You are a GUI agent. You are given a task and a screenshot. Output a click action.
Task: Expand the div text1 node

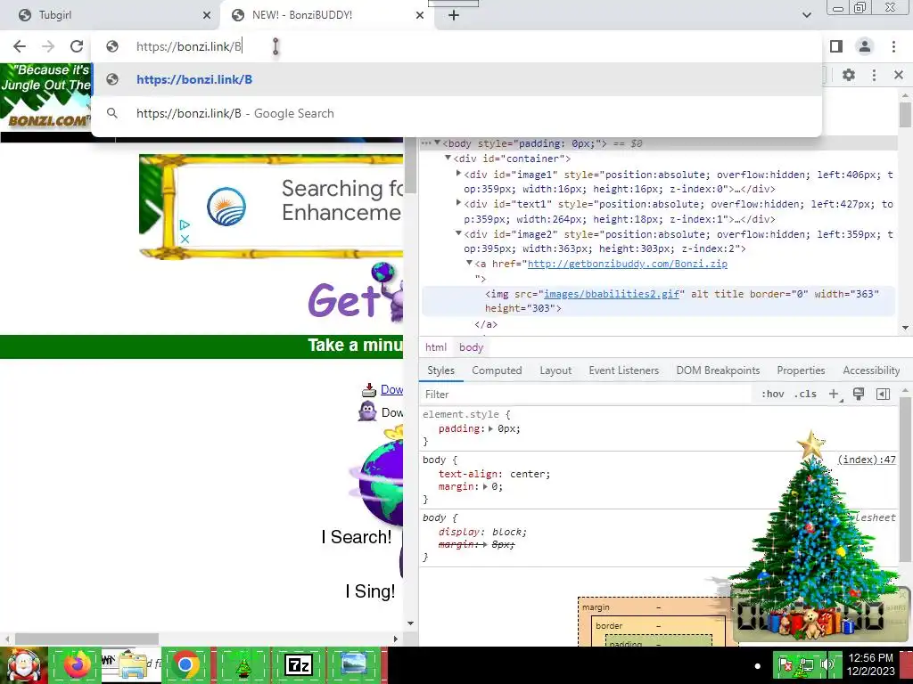[459, 203]
